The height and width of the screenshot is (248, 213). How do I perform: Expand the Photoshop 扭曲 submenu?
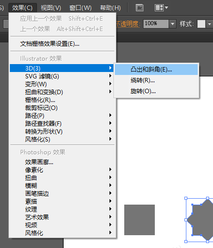[62, 177]
